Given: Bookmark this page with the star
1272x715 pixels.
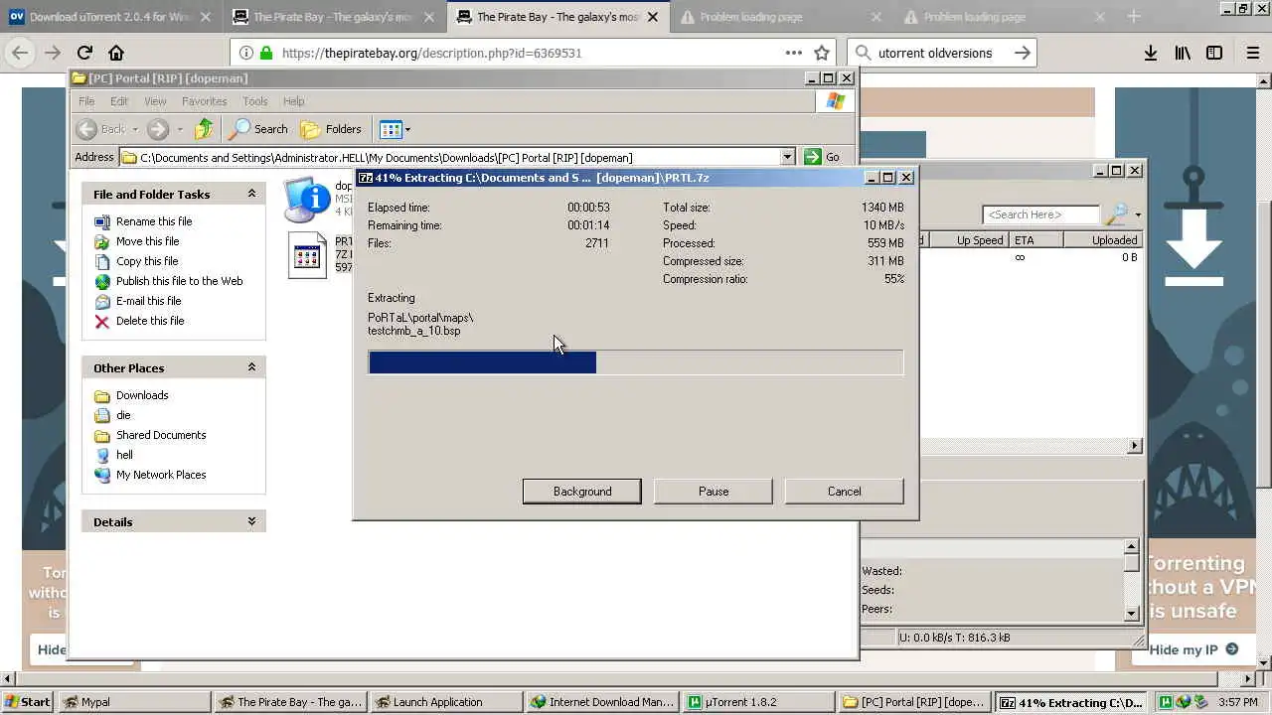Looking at the screenshot, I should [x=822, y=53].
